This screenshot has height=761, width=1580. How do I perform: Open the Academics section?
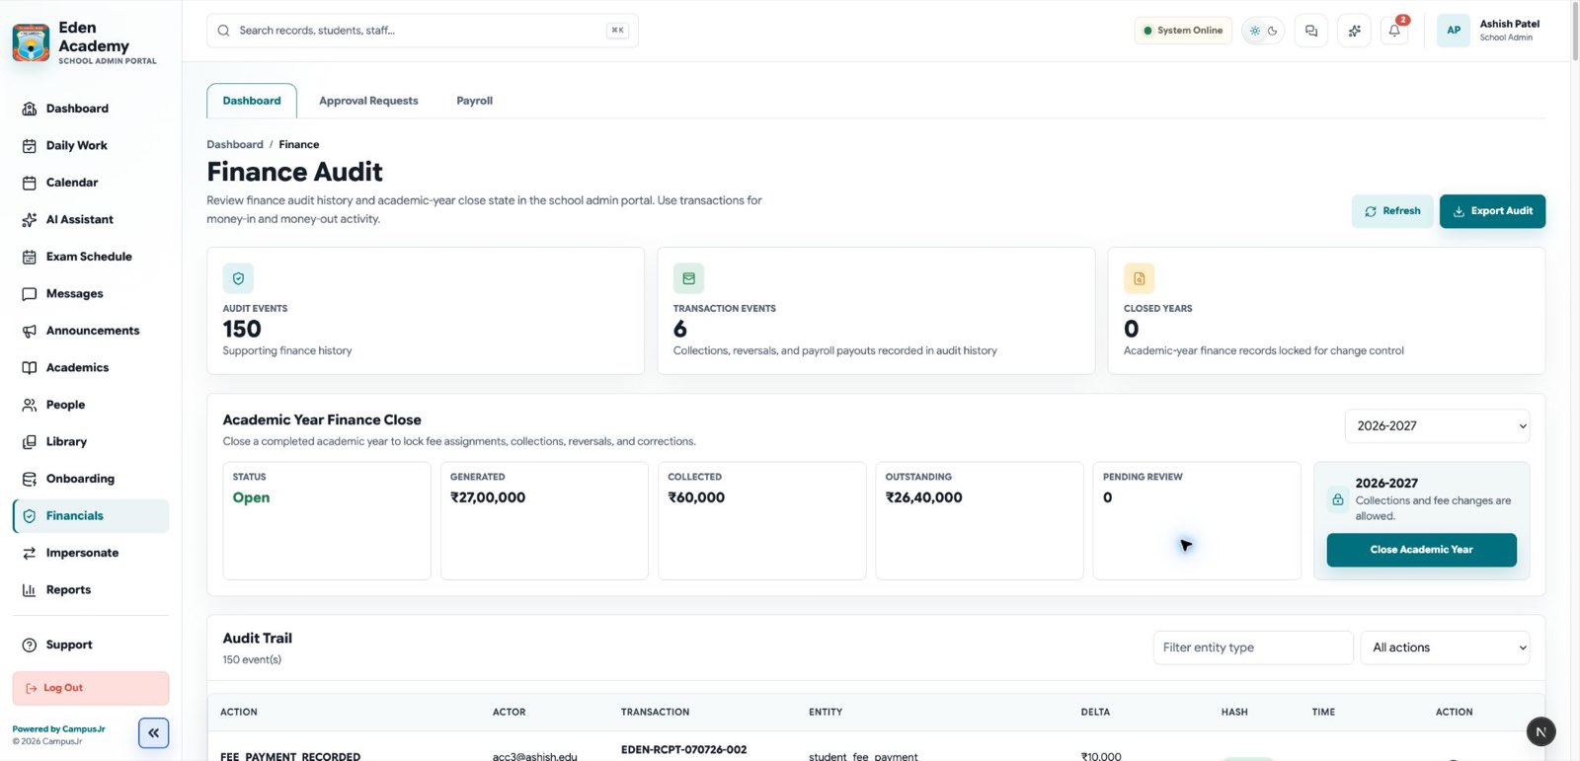90,367
